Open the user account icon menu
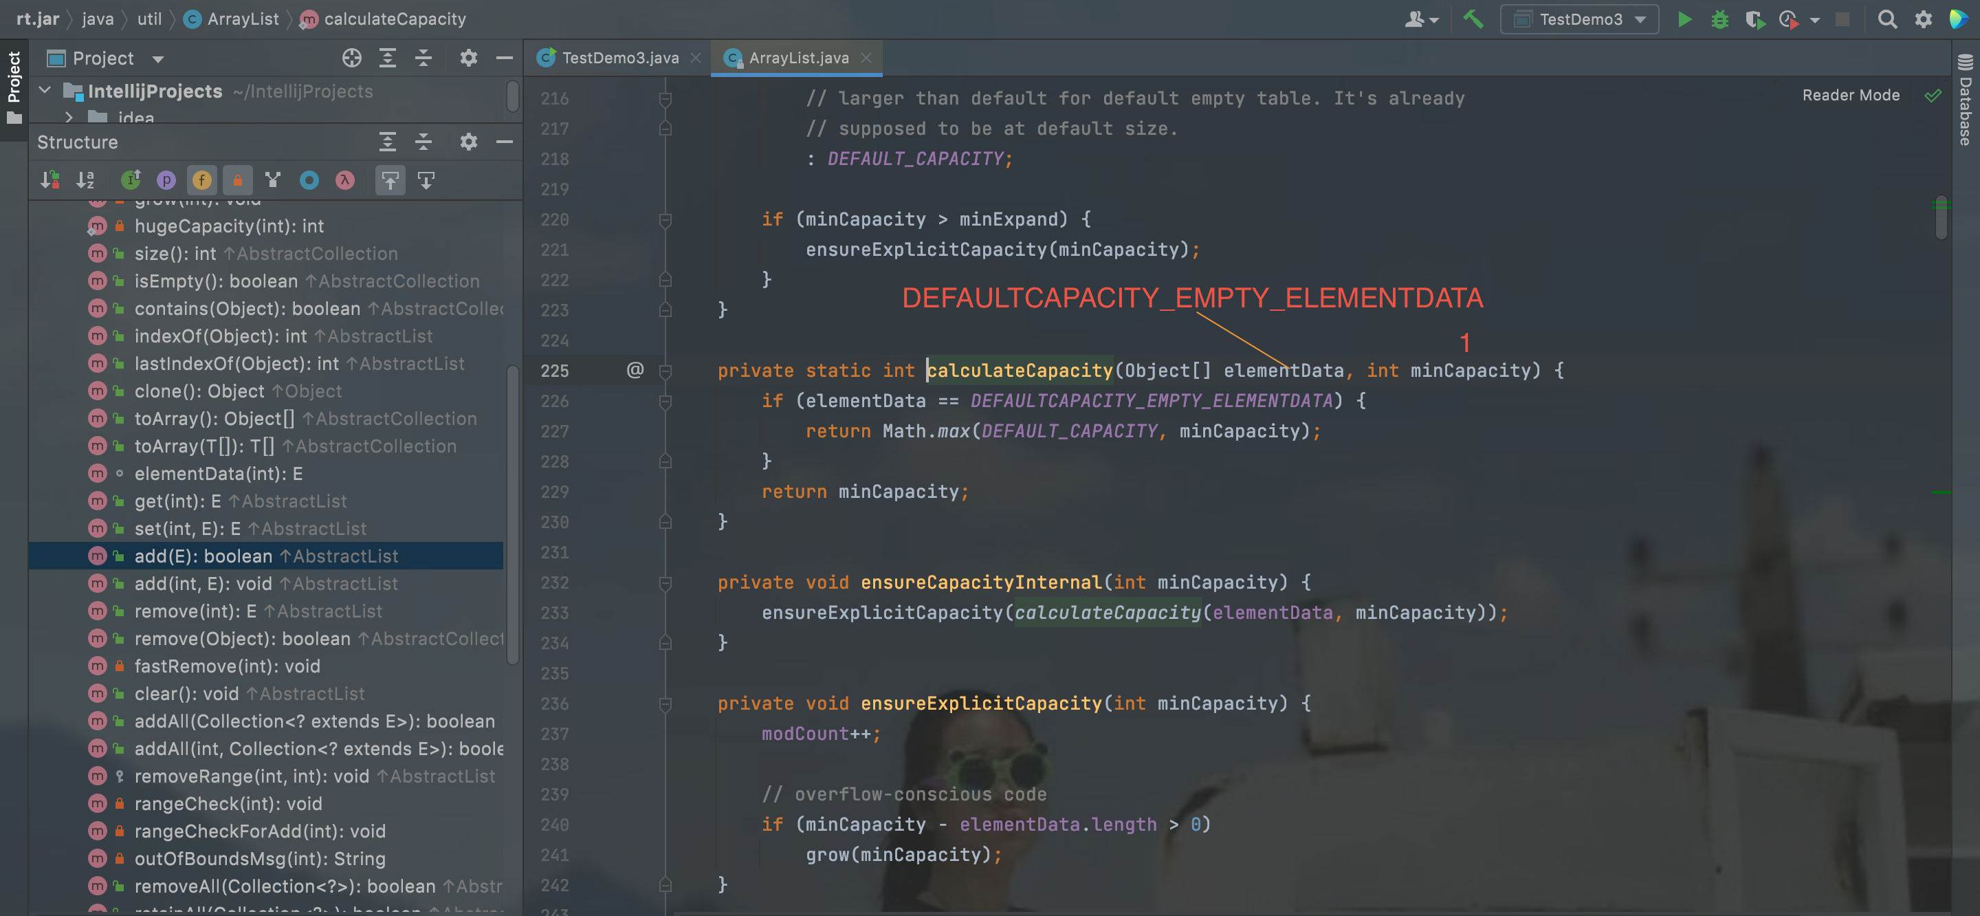 click(x=1420, y=19)
